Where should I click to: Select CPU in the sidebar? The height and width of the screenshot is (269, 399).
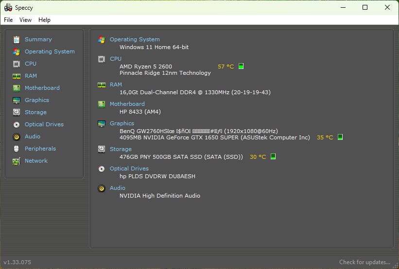click(31, 64)
